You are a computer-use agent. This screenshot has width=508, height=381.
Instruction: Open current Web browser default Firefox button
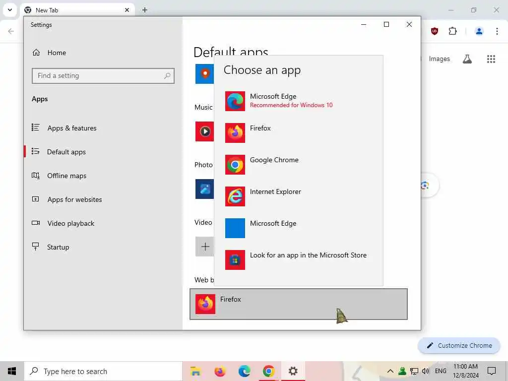click(x=298, y=304)
